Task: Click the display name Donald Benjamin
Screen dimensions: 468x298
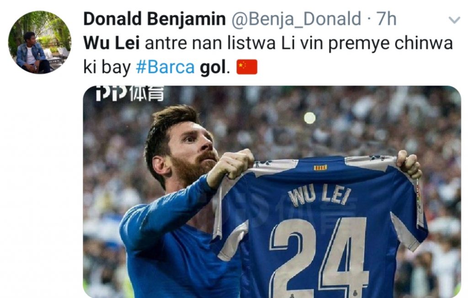Action: pos(154,19)
